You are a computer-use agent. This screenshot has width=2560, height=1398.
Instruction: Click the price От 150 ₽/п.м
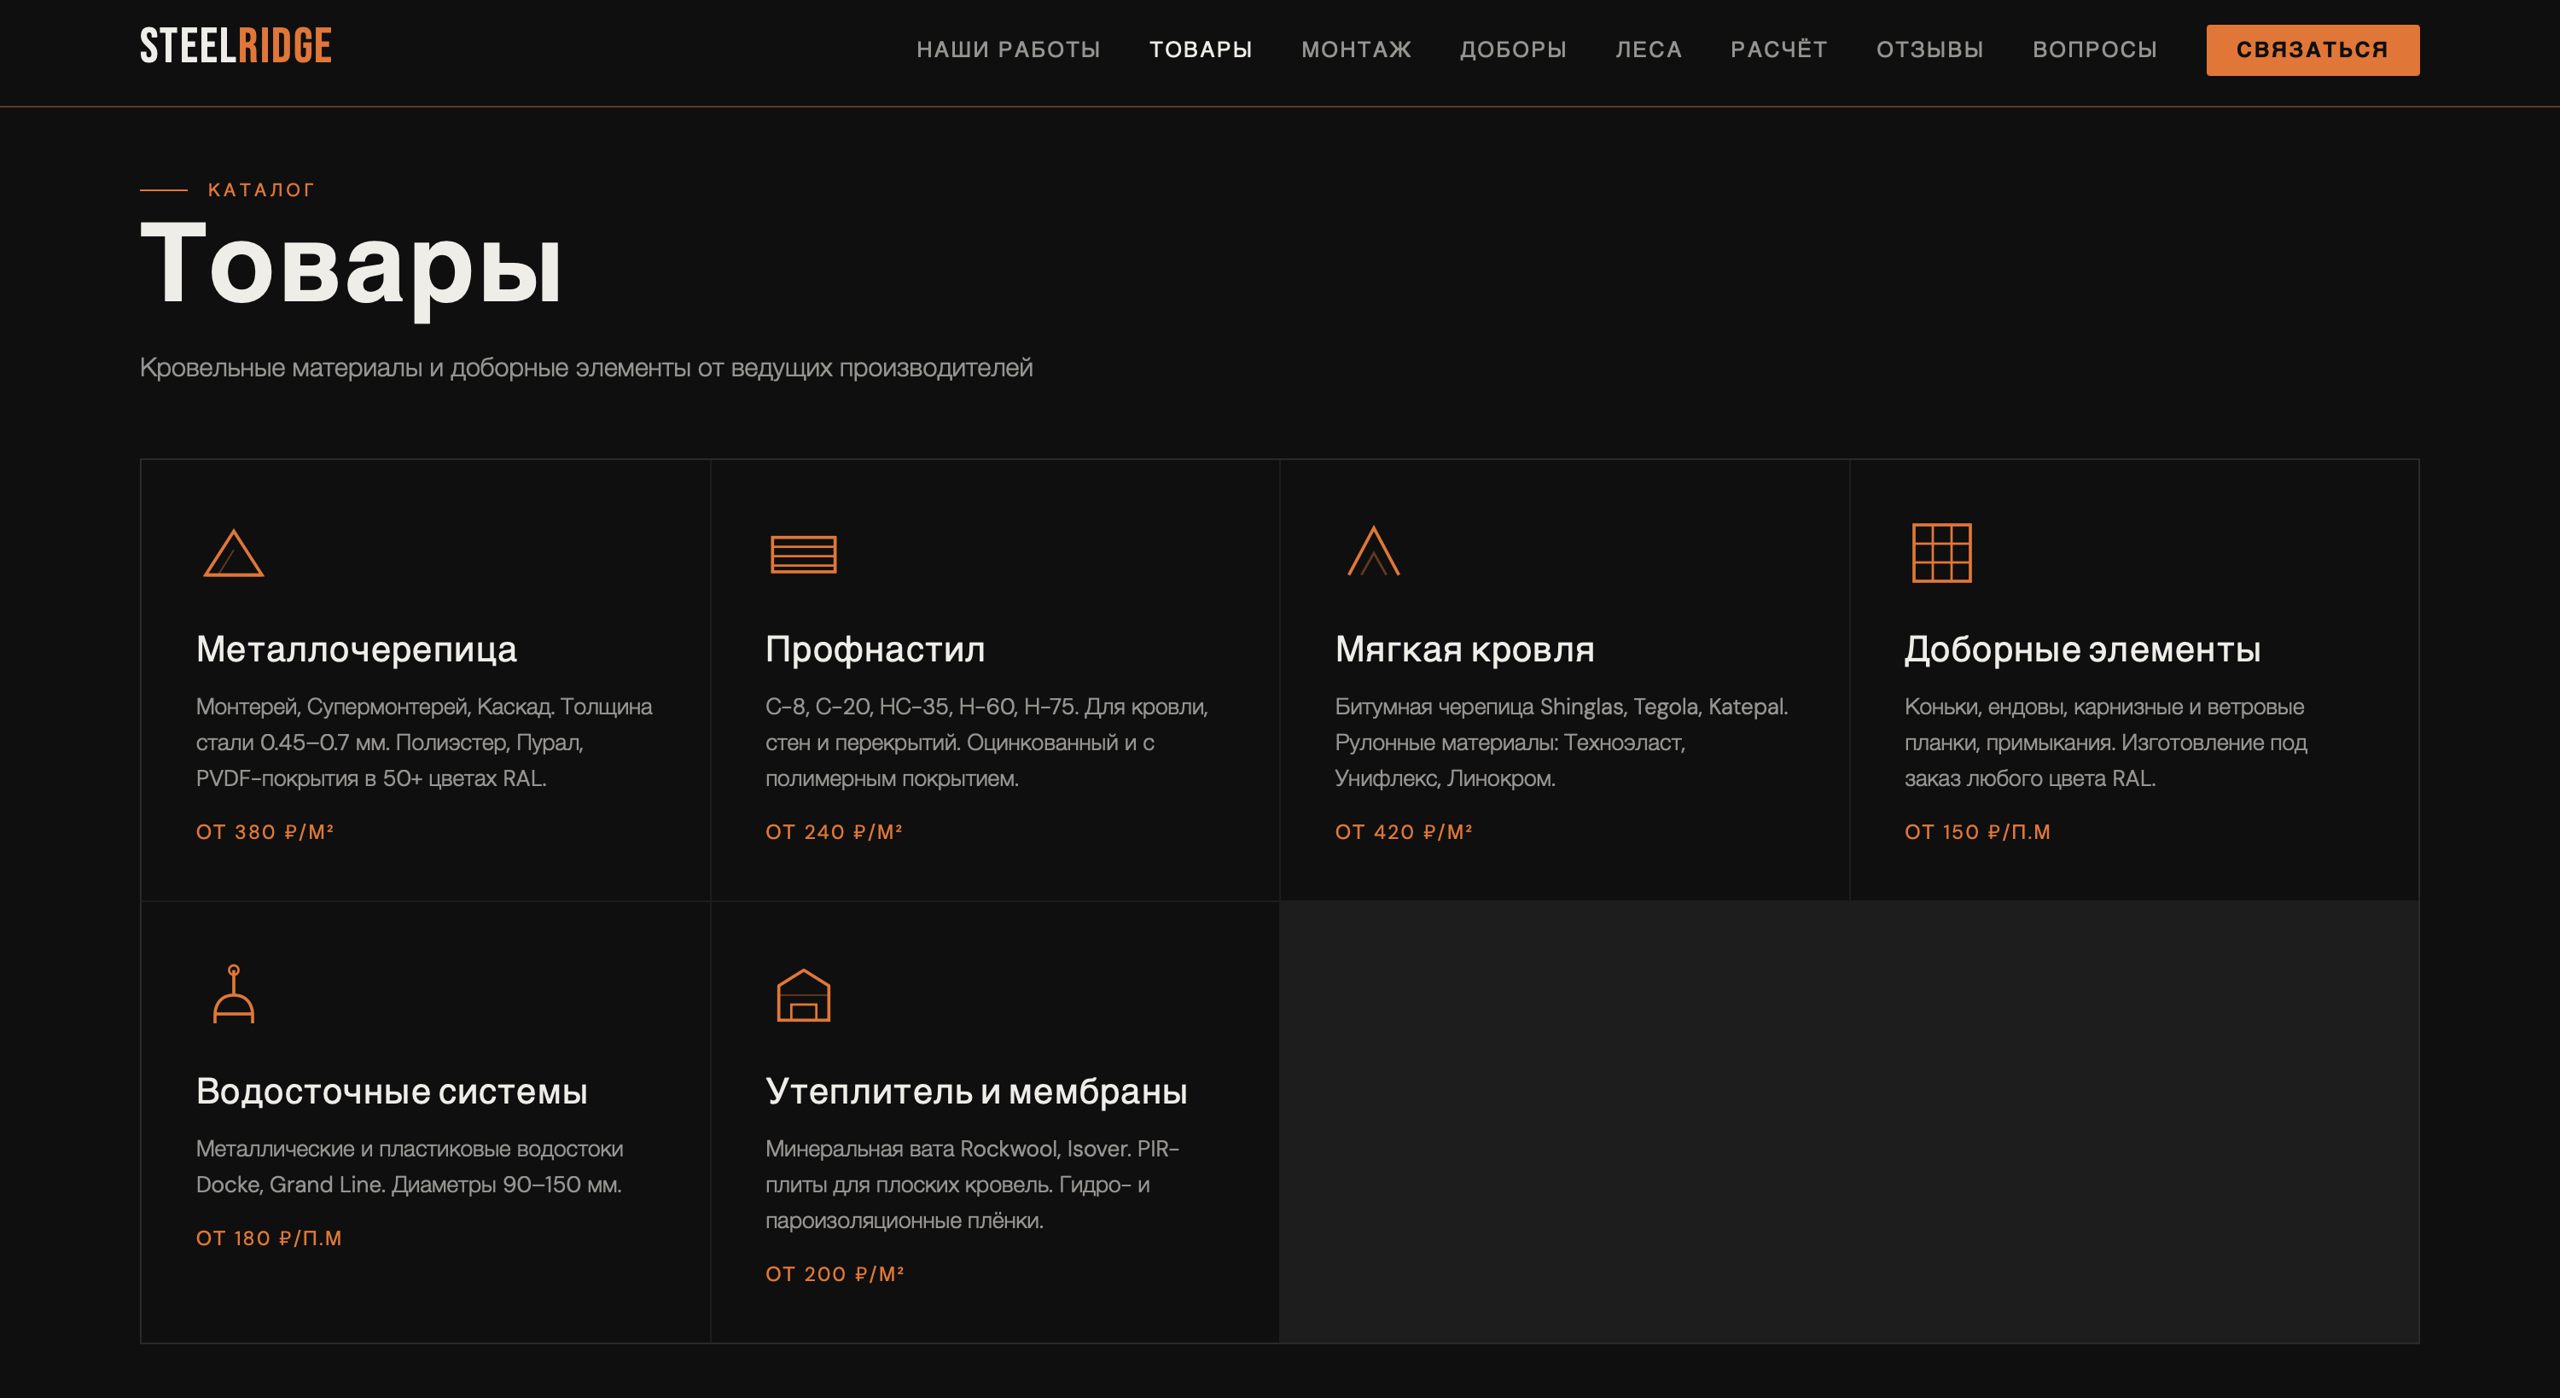tap(1976, 832)
